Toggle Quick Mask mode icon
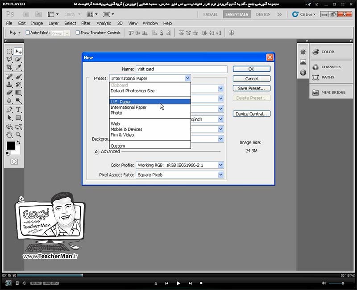Viewport: 357px width, 290px height. point(14,162)
